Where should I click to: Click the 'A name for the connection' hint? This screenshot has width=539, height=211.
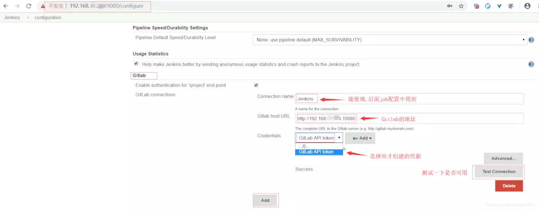[317, 109]
